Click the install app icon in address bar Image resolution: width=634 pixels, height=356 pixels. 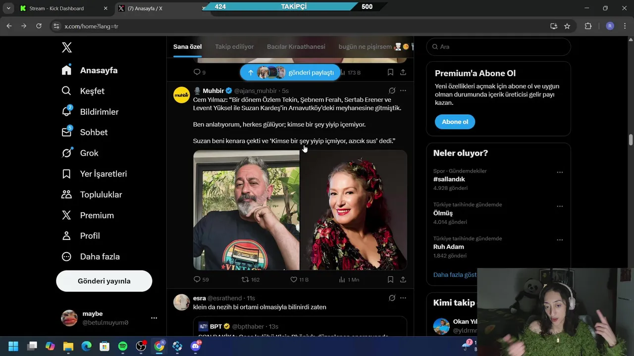[554, 26]
